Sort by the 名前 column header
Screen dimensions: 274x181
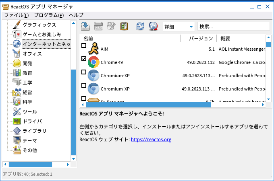pos(130,38)
